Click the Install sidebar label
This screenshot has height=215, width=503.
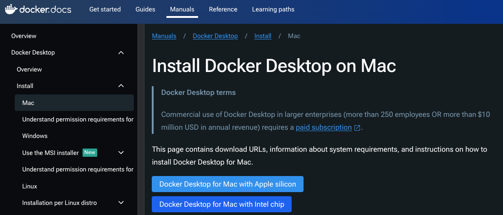pyautogui.click(x=25, y=86)
